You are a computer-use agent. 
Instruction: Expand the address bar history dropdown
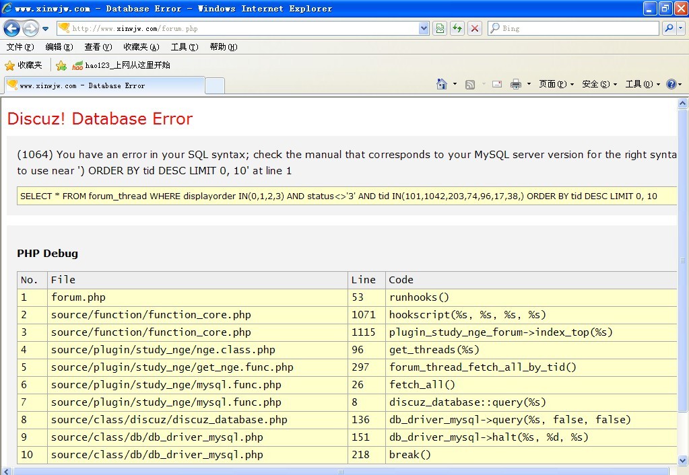[424, 28]
